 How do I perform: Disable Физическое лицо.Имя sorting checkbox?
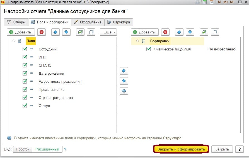click(x=149, y=49)
